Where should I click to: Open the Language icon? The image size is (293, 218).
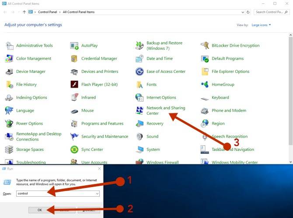point(9,110)
